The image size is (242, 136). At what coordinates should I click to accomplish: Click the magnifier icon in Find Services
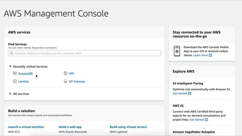12,53
